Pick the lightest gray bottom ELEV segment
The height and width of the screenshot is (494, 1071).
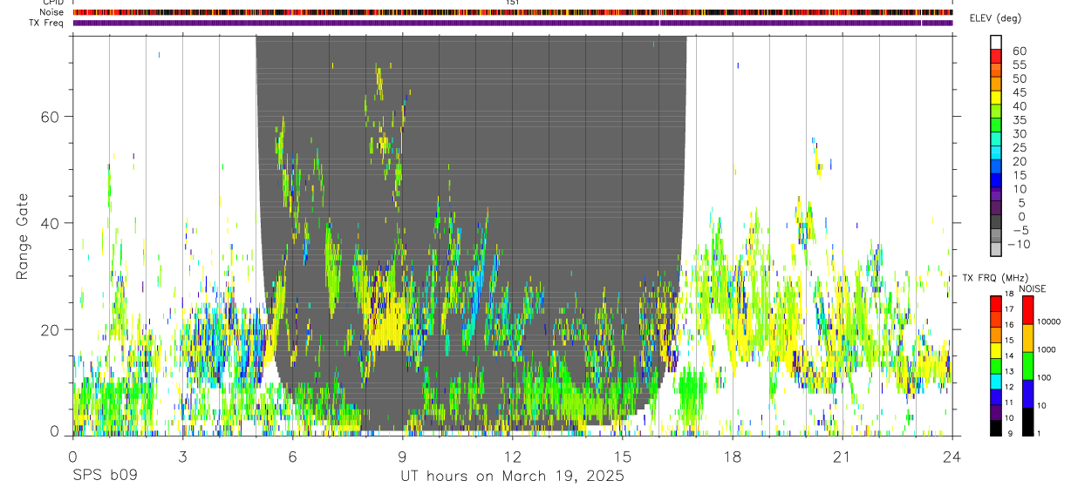coord(996,250)
